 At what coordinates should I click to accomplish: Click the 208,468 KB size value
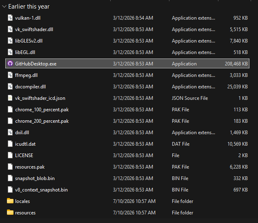click(x=236, y=64)
